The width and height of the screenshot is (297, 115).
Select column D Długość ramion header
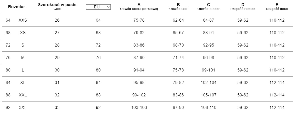(x=243, y=7)
